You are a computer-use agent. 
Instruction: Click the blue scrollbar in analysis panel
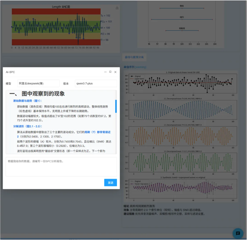tap(116, 106)
